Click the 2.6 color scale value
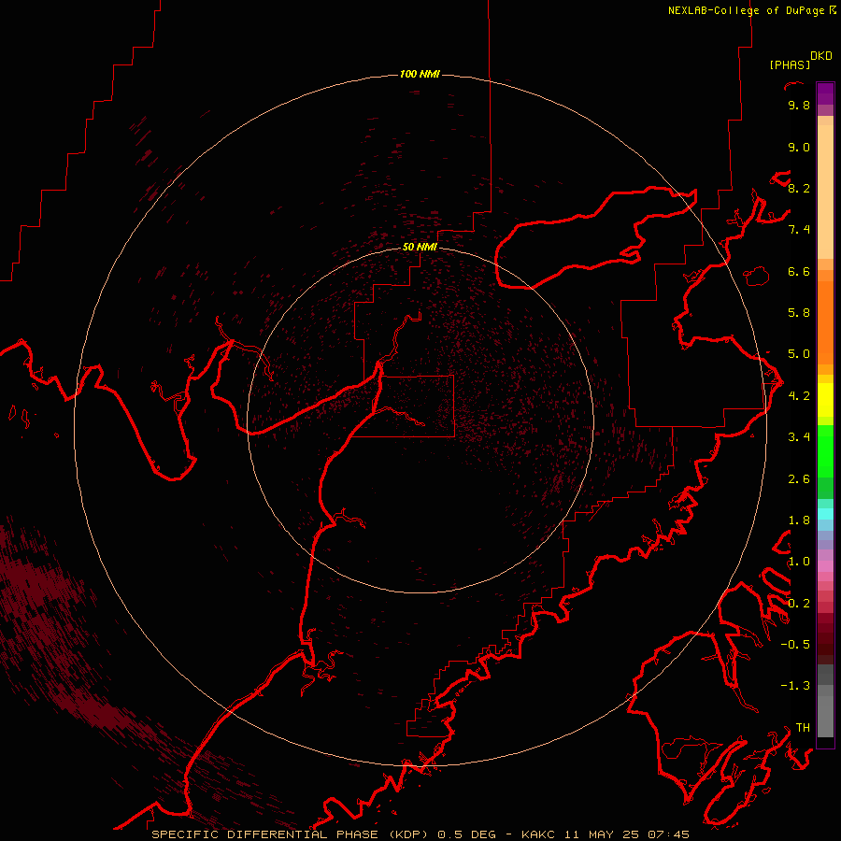The height and width of the screenshot is (841, 841). coord(799,479)
